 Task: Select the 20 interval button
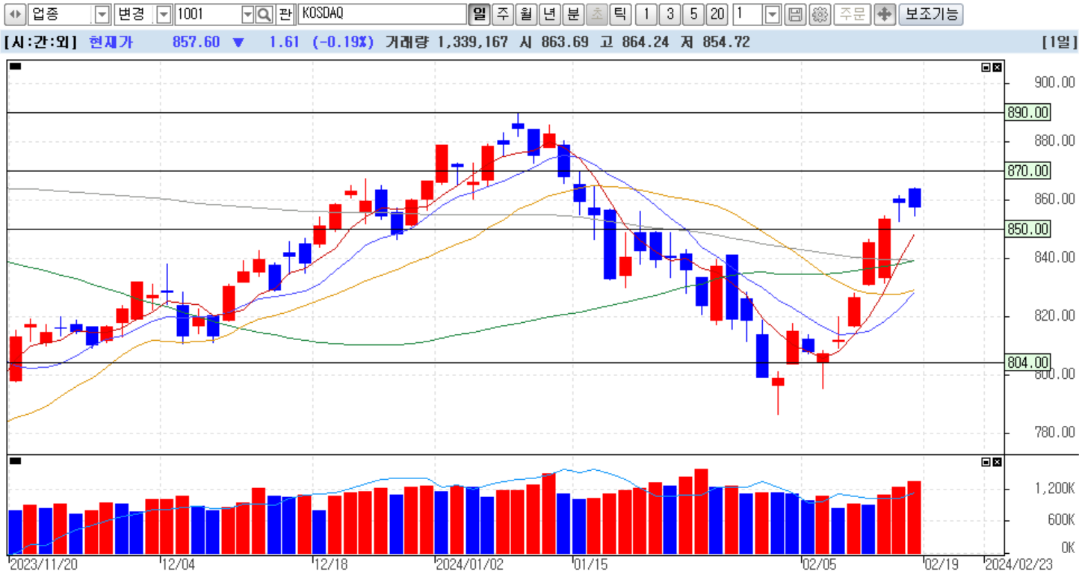(x=717, y=14)
